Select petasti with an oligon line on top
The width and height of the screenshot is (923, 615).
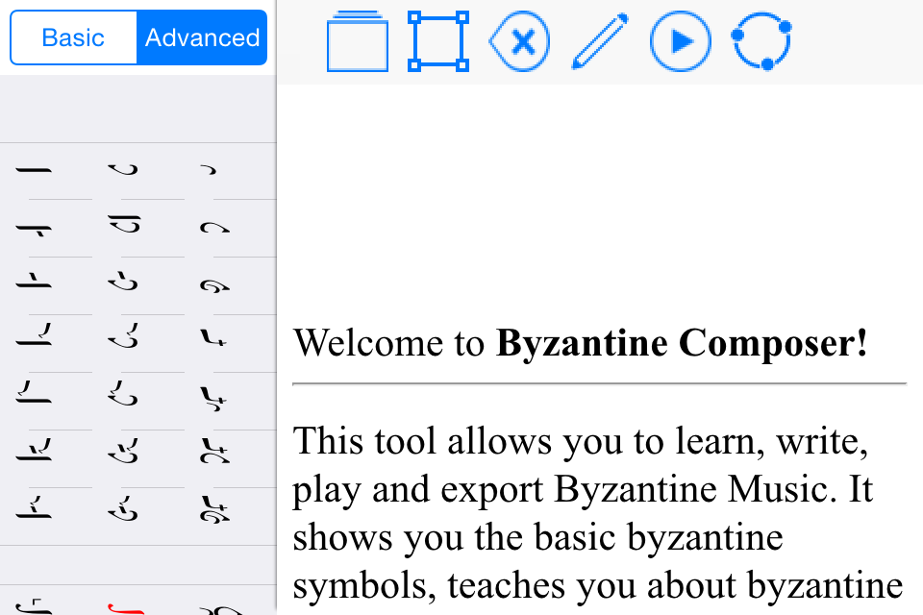tap(125, 224)
